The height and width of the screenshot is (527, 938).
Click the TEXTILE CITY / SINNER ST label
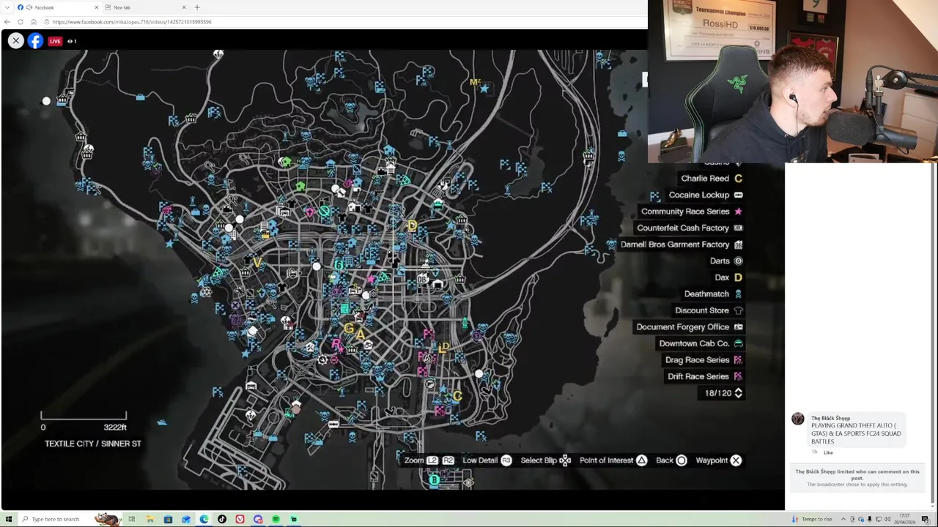click(x=93, y=444)
